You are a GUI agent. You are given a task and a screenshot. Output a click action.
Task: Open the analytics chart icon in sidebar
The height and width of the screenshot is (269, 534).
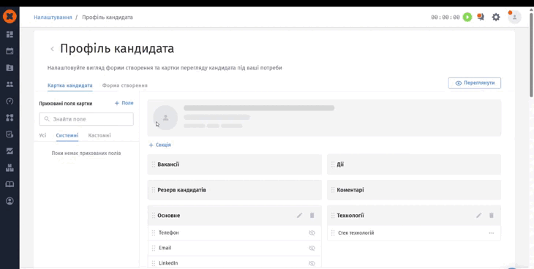click(10, 151)
